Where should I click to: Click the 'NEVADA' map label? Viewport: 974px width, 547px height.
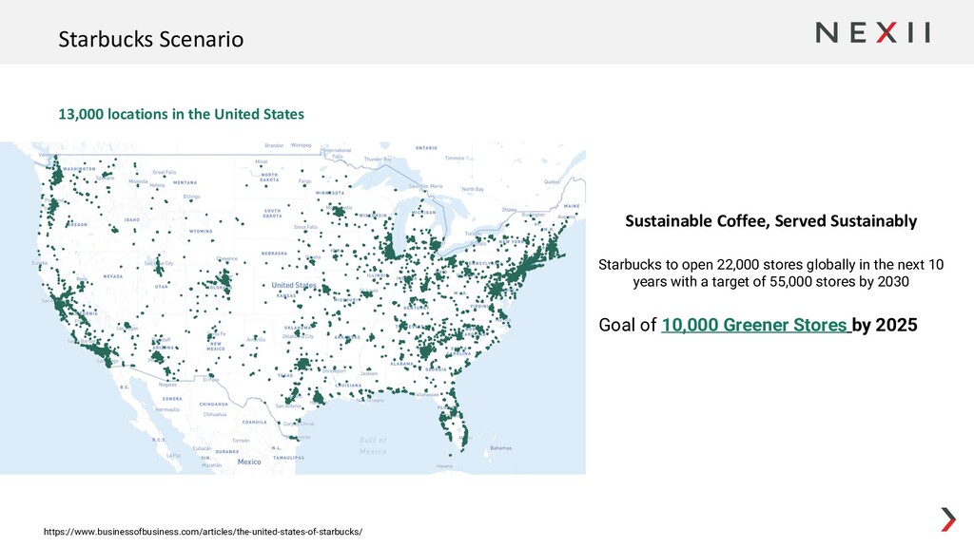(113, 276)
